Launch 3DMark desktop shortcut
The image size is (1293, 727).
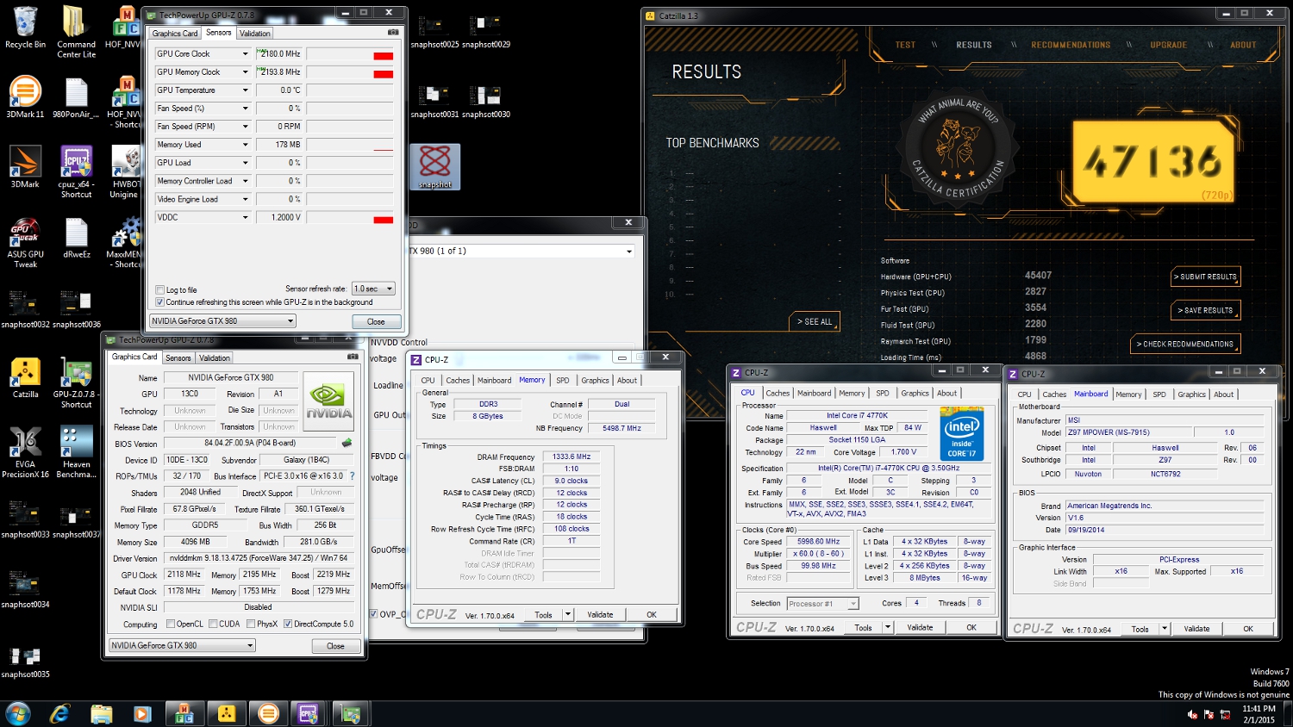tap(25, 167)
